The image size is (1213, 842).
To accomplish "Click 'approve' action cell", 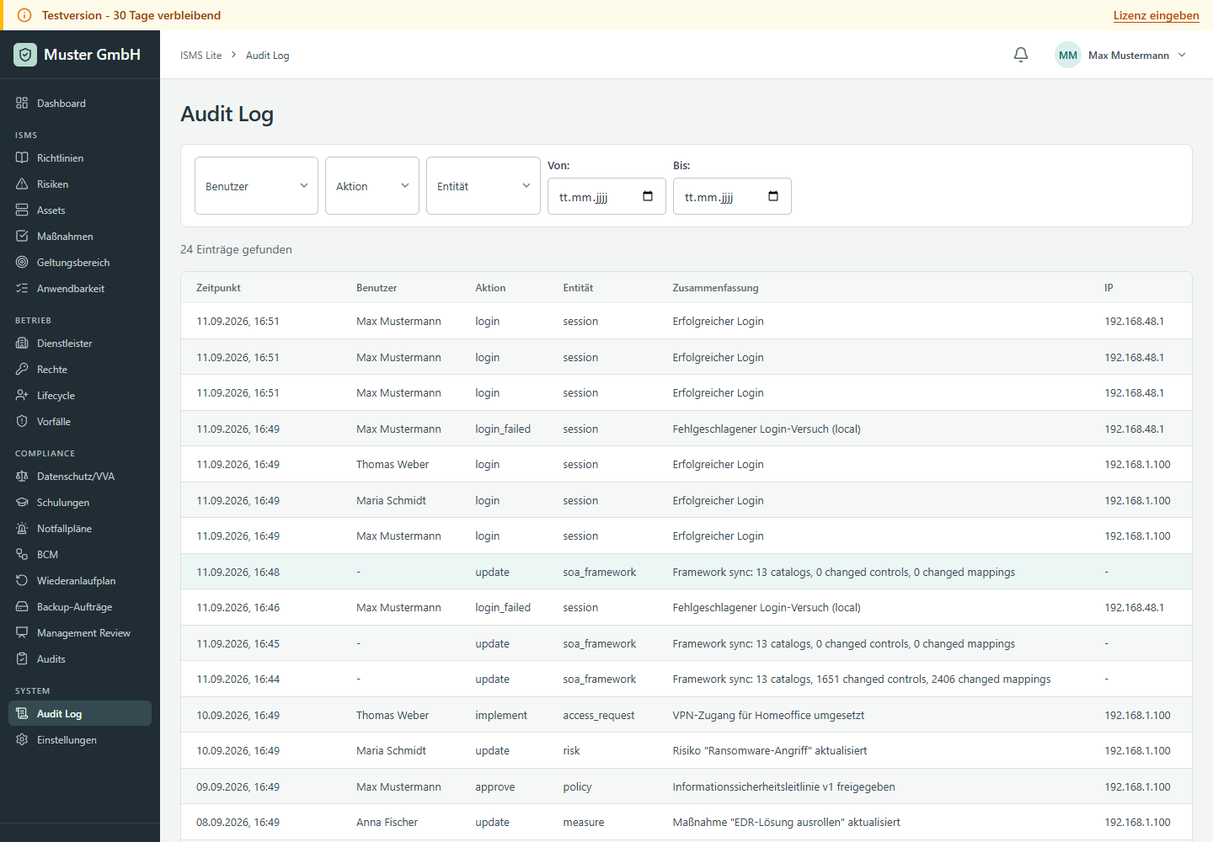I will (x=494, y=786).
